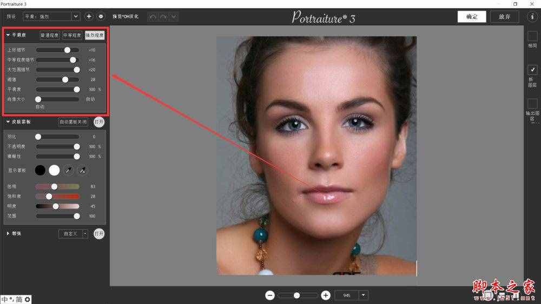Viewport: 541px width, 304px height.
Task: Collapse the 皮肤蒙板 section
Action: tap(8, 122)
